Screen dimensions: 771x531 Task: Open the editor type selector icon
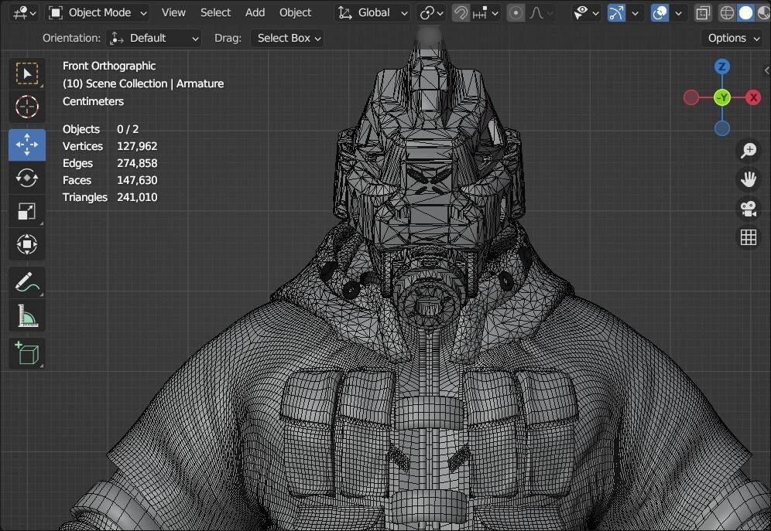point(24,13)
